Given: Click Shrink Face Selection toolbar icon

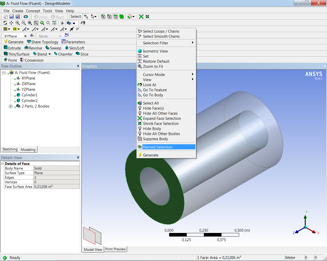Looking at the screenshot, I should (147, 17).
